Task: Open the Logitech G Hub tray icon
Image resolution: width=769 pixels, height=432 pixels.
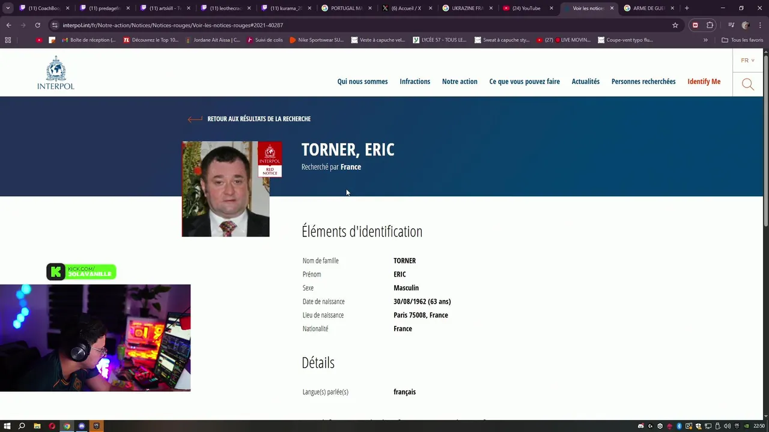Action: tap(650, 426)
